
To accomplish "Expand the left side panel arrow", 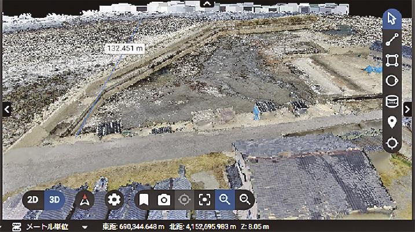I will tap(7, 109).
